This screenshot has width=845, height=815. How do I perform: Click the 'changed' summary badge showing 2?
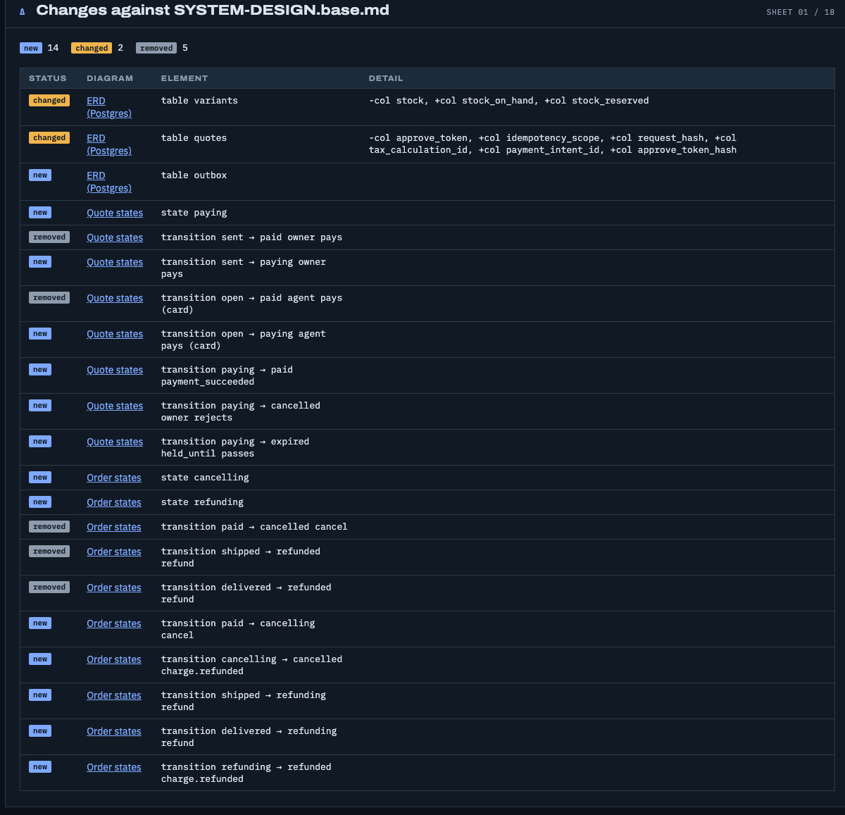92,48
